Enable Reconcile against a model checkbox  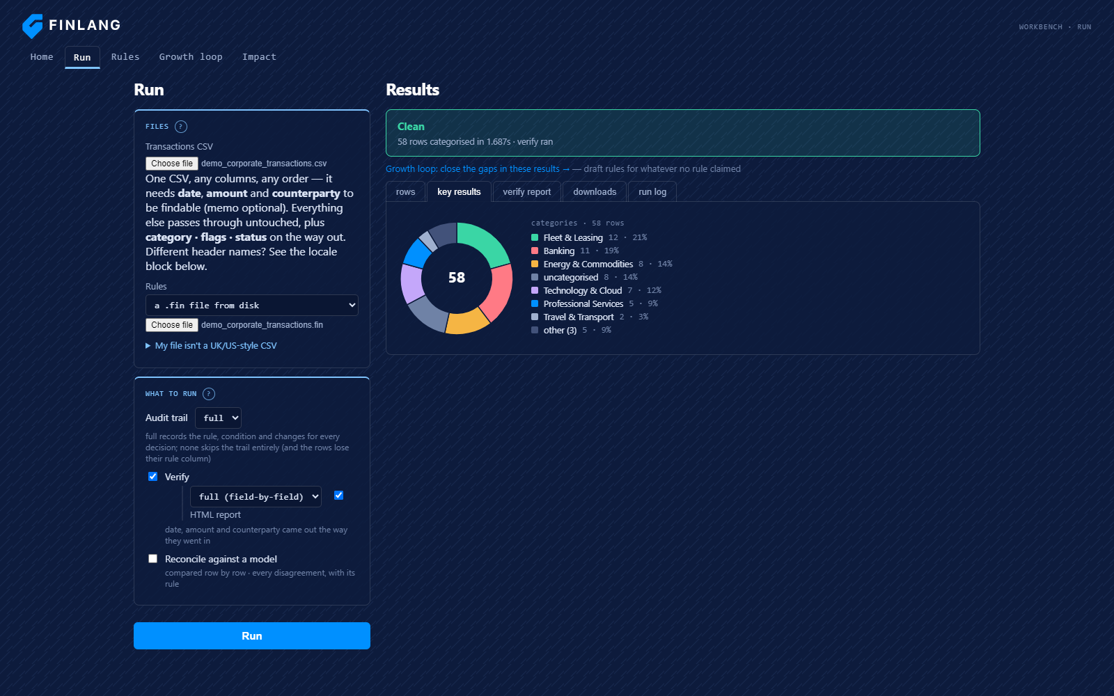point(152,559)
